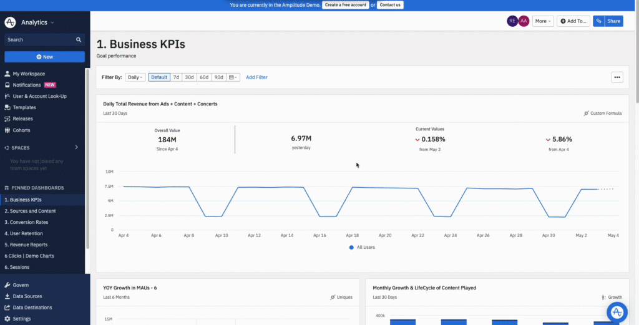The image size is (639, 325).
Task: Click the RE user avatar
Action: pos(512,21)
